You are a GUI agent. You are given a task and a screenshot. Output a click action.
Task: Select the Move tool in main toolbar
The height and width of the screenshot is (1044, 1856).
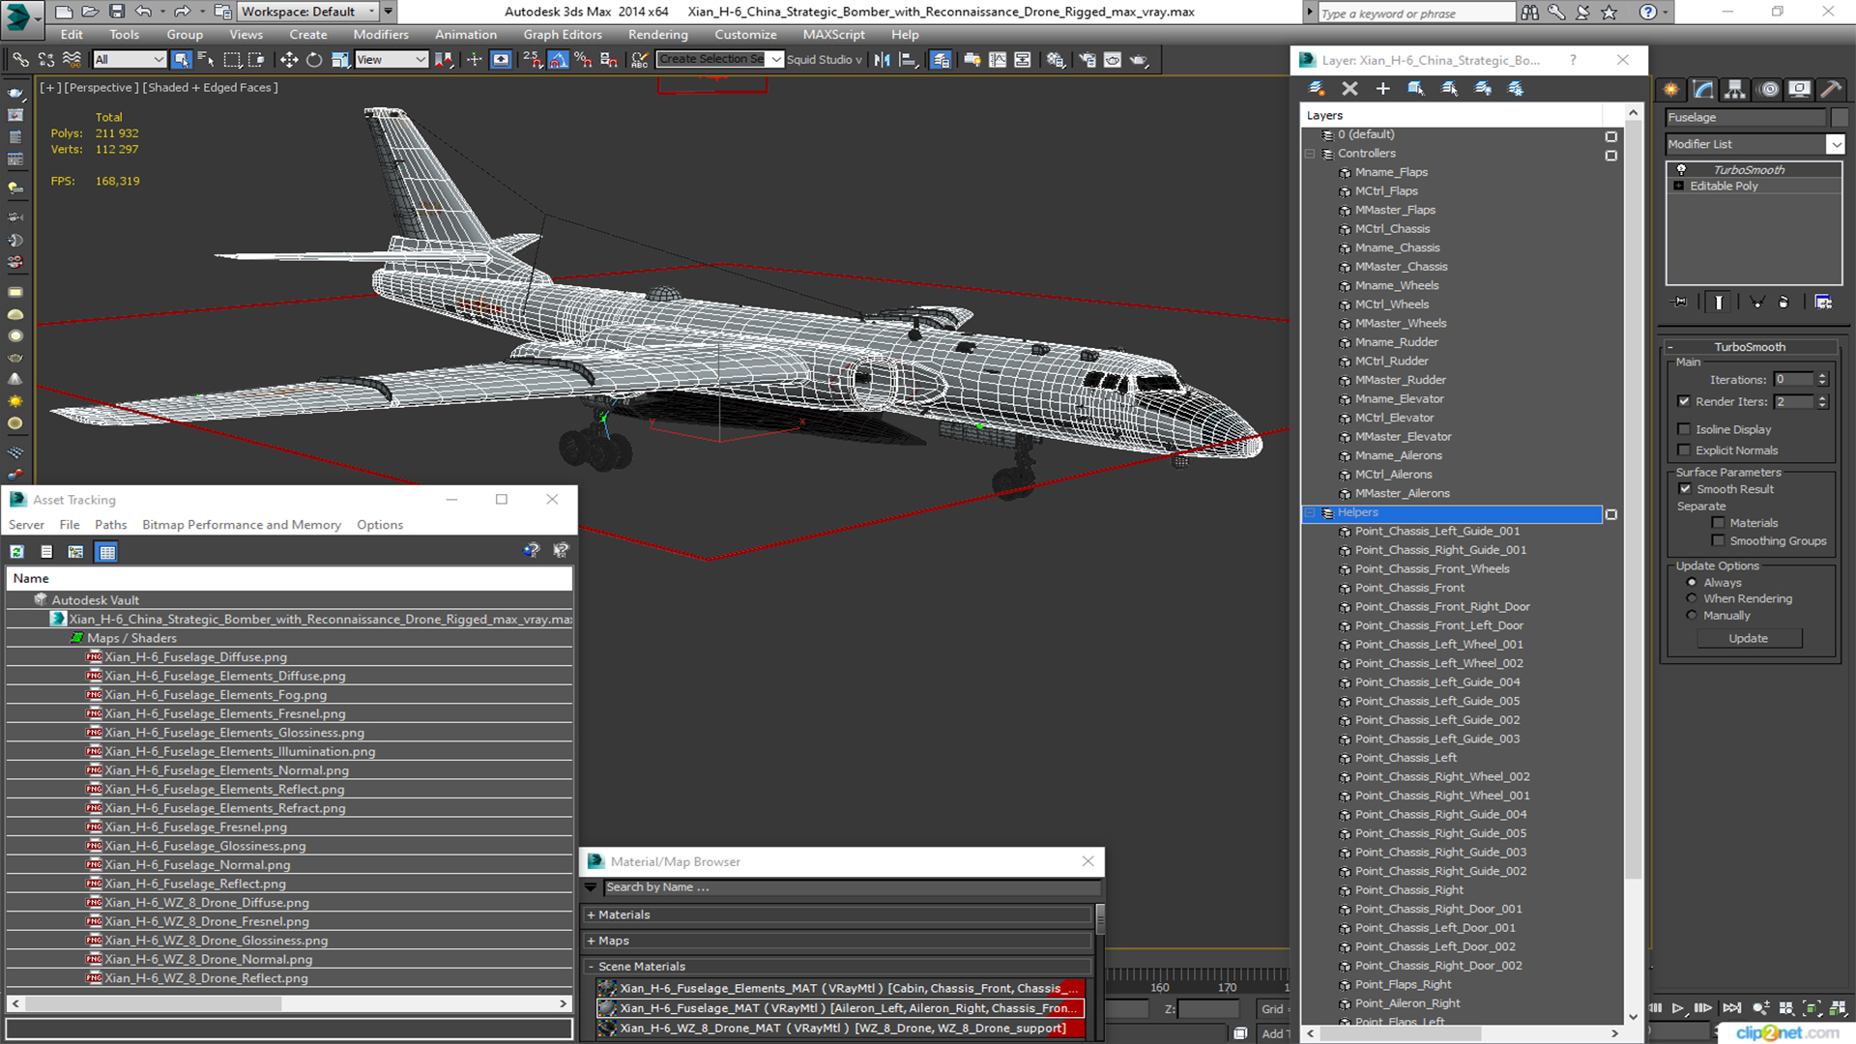click(x=288, y=60)
